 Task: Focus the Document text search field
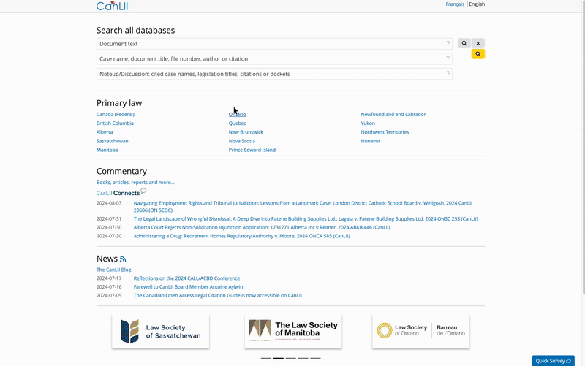click(x=274, y=44)
